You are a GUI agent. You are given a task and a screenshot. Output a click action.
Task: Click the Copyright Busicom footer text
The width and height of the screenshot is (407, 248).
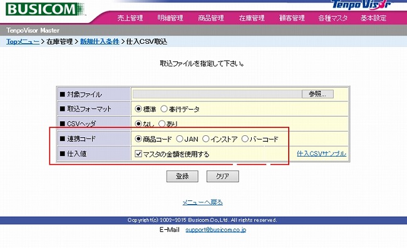[x=202, y=220]
